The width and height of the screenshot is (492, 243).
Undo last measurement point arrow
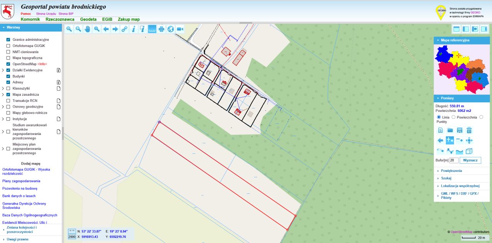pyautogui.click(x=440, y=140)
